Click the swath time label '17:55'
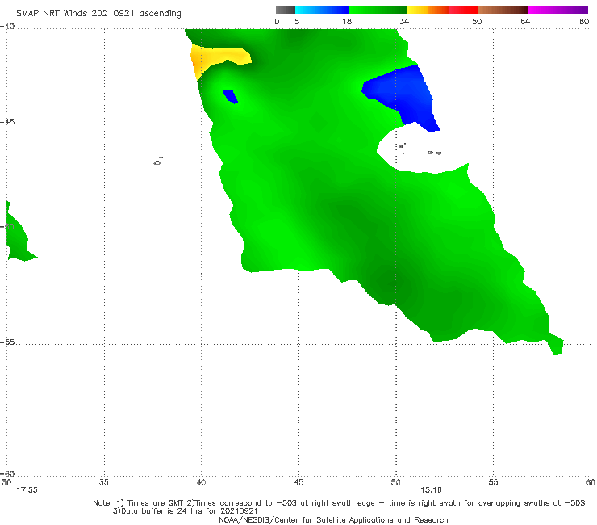 pyautogui.click(x=27, y=490)
